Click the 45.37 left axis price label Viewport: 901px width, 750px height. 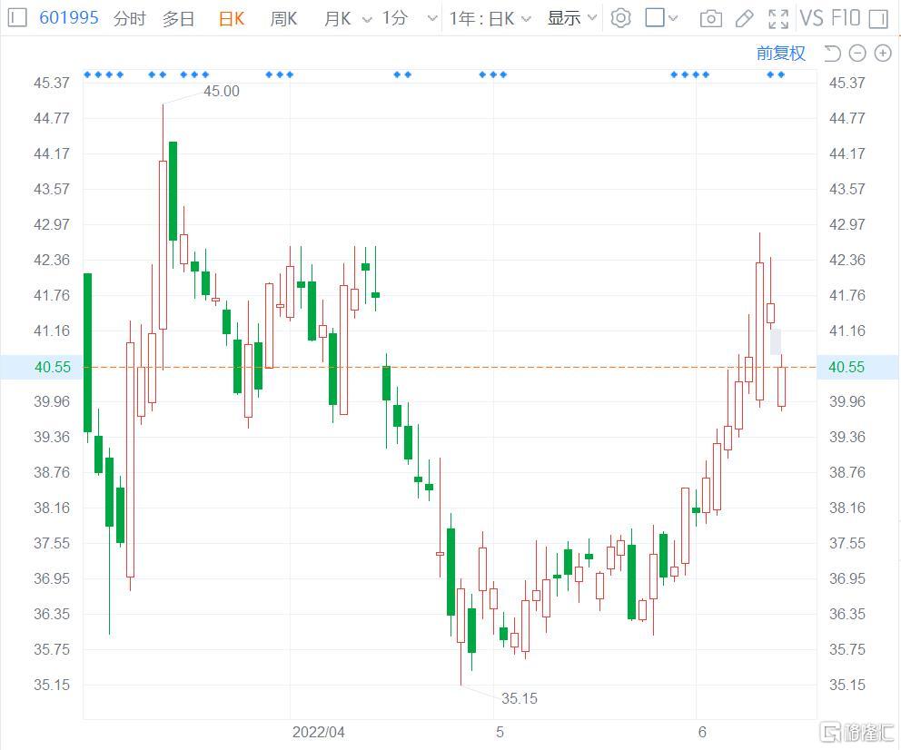tap(51, 83)
